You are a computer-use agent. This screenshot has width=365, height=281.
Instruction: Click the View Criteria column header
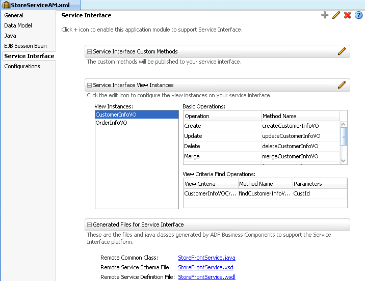tap(211, 184)
